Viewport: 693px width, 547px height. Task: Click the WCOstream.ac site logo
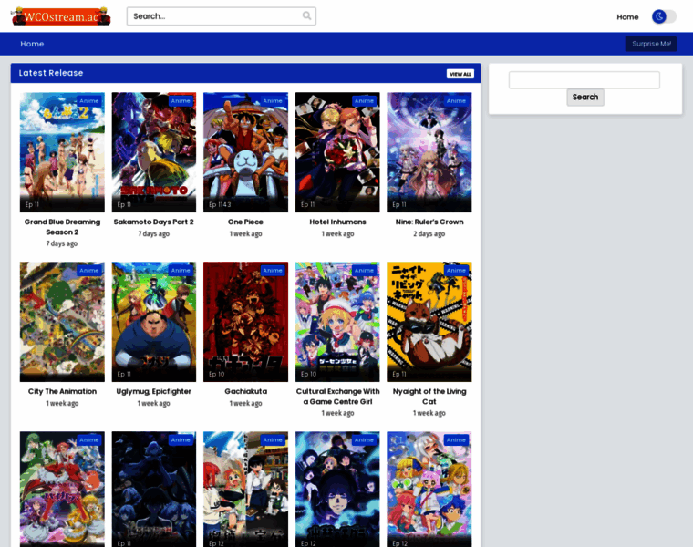point(60,16)
